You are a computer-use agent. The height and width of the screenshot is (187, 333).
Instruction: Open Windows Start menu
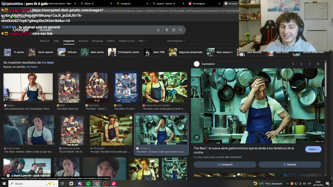4,183
